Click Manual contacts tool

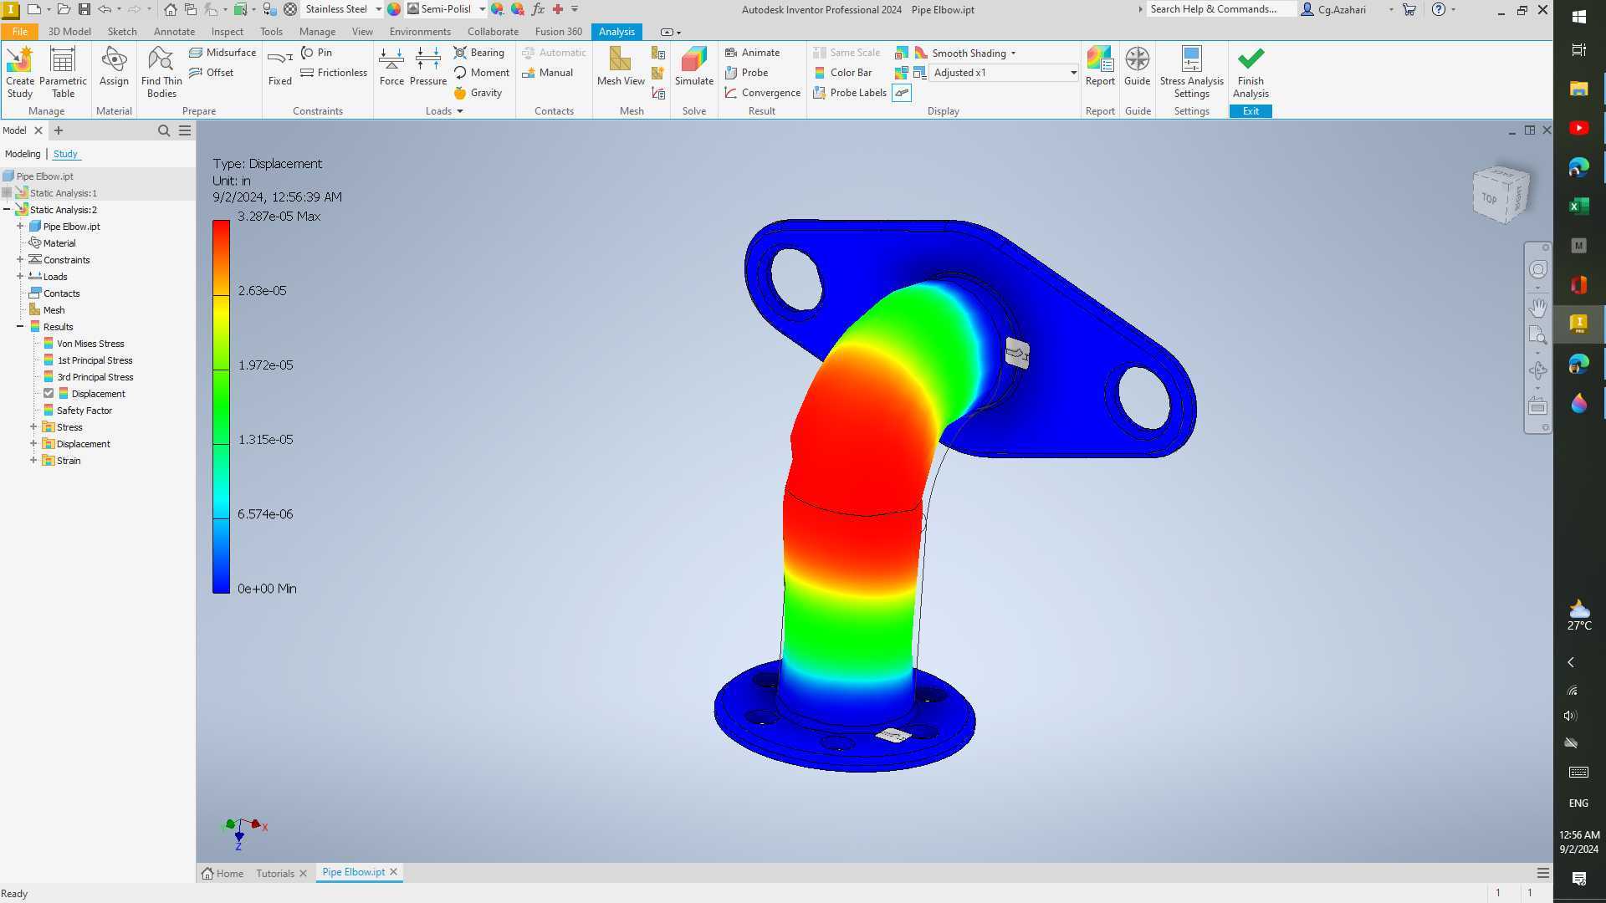(548, 73)
